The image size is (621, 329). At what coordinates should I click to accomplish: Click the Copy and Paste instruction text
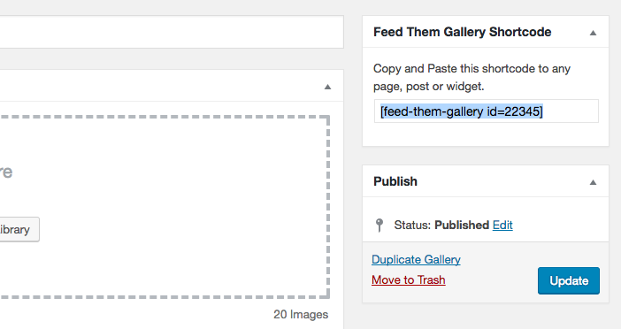pos(471,77)
